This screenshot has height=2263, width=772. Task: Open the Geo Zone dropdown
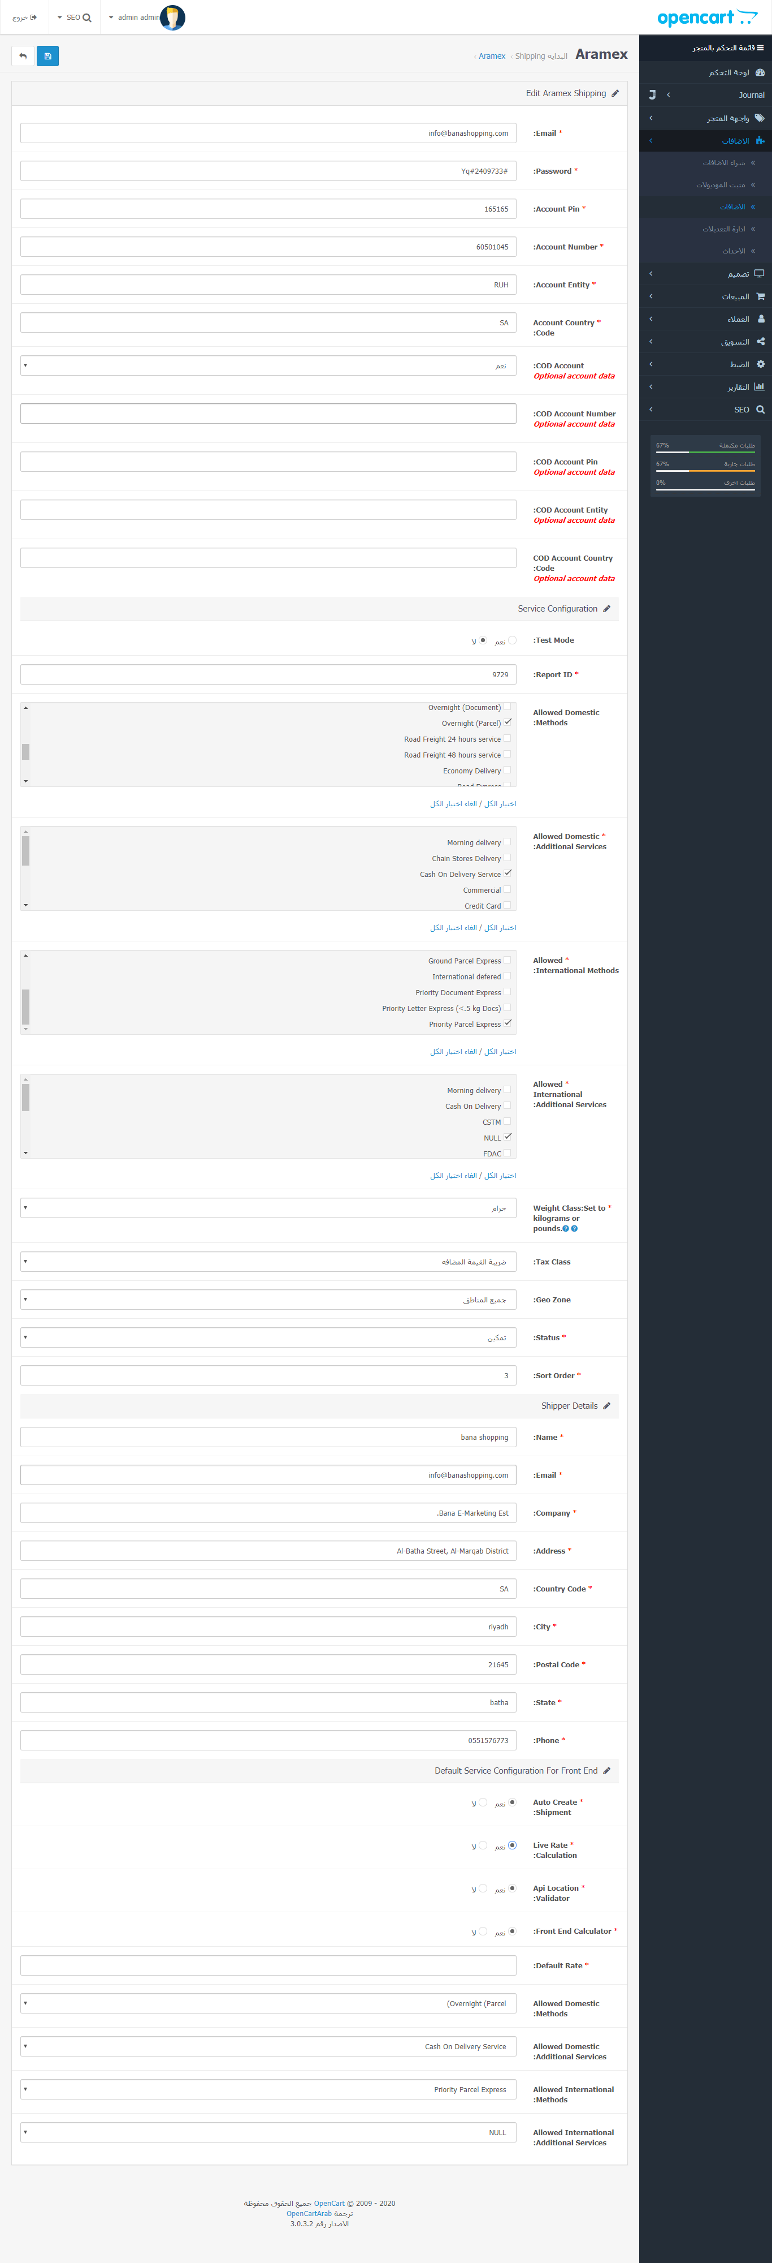click(x=267, y=1300)
